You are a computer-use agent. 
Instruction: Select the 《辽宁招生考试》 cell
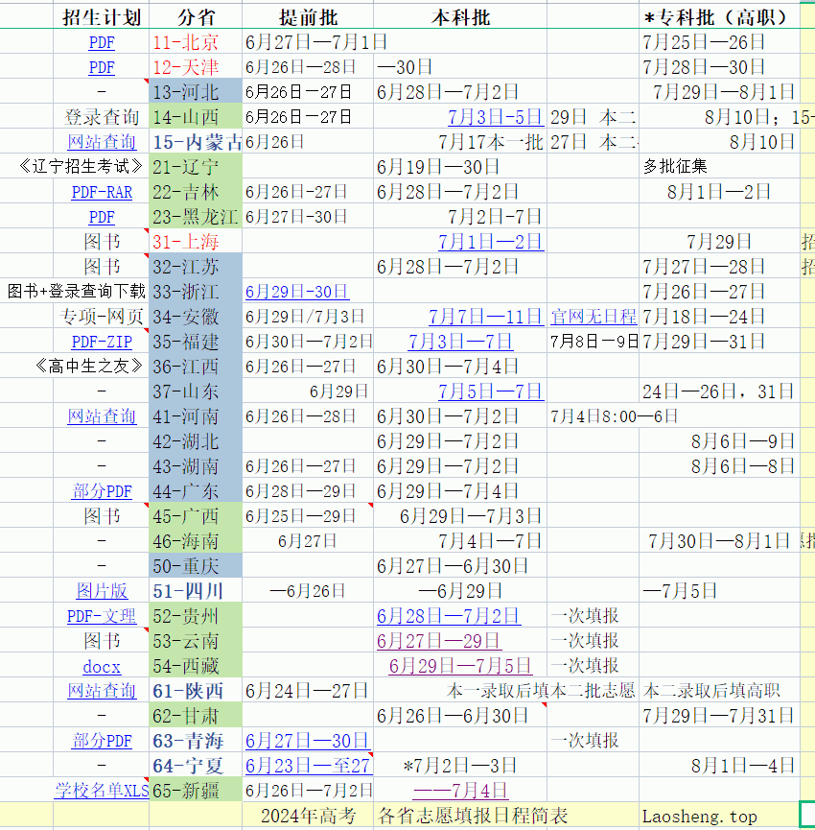[81, 167]
